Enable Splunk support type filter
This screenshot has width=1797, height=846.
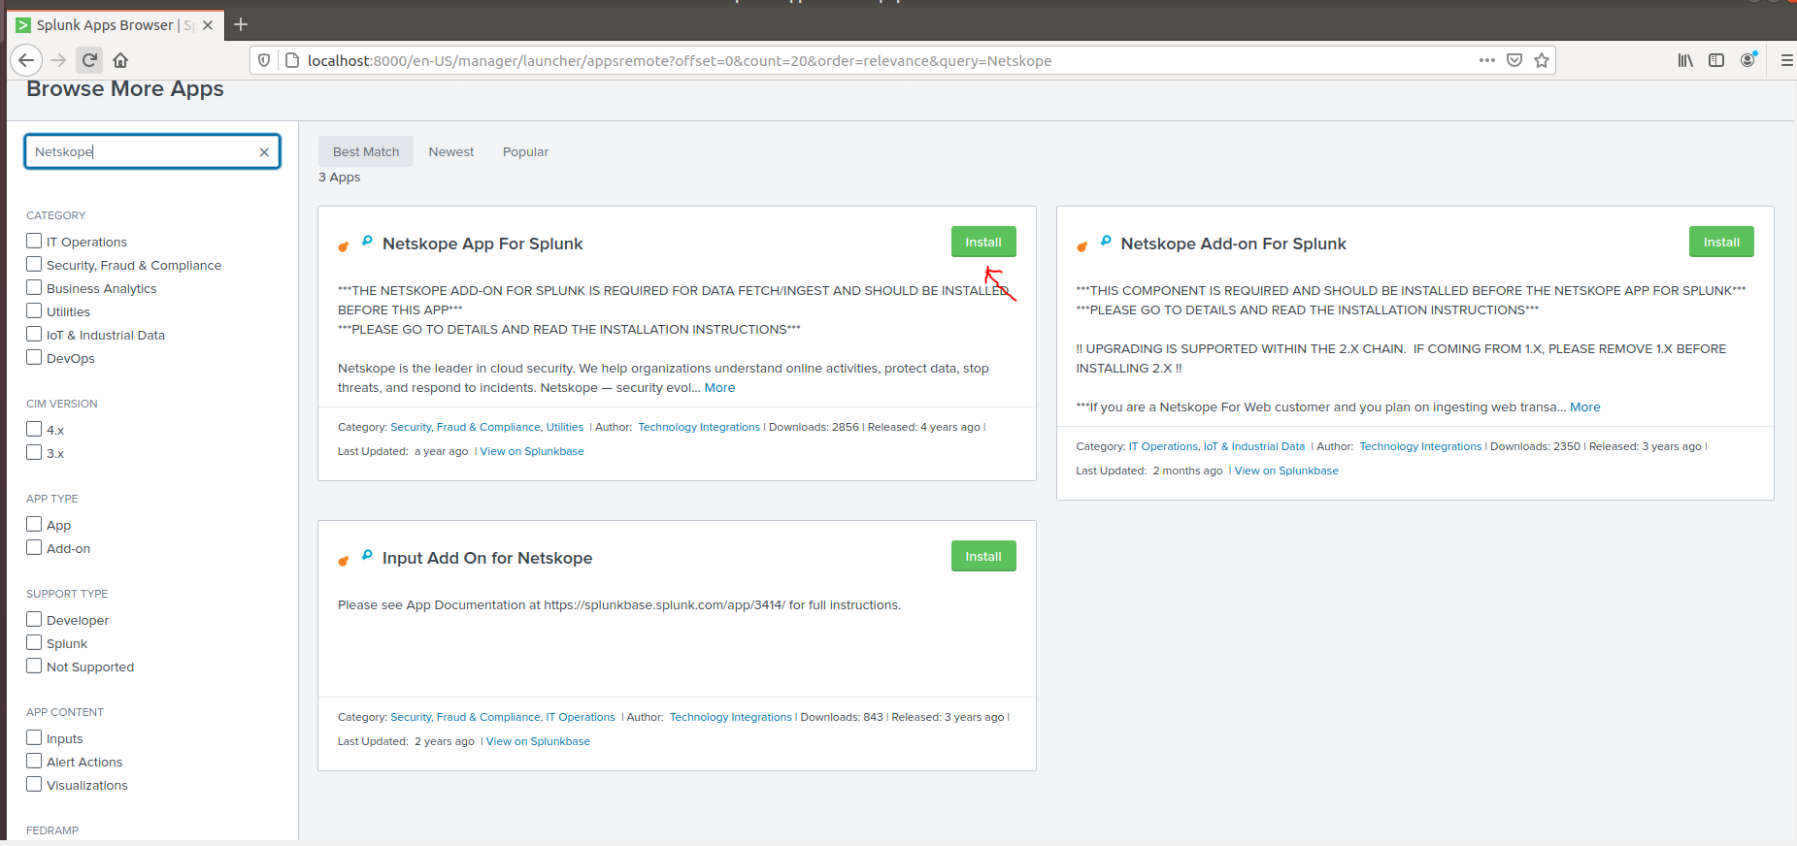(x=34, y=642)
